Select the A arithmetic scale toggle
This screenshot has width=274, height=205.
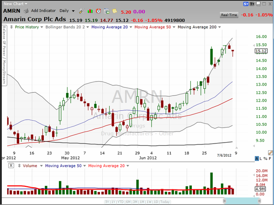point(257,159)
